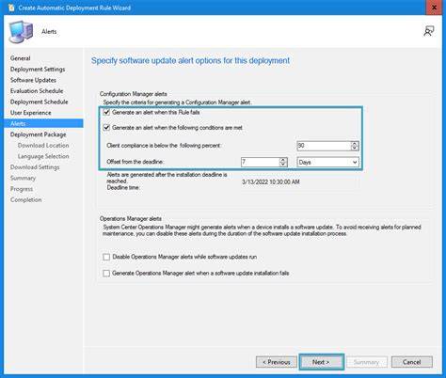Screen dimensions: 446x378
Task: Click the feedback person icon
Action: coord(429,31)
